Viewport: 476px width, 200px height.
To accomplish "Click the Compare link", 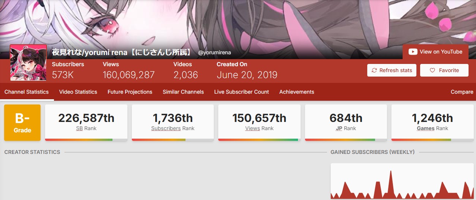I will coord(462,92).
